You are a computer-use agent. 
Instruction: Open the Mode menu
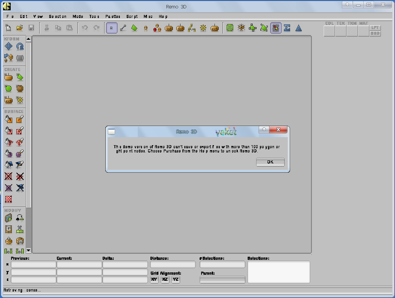click(77, 16)
